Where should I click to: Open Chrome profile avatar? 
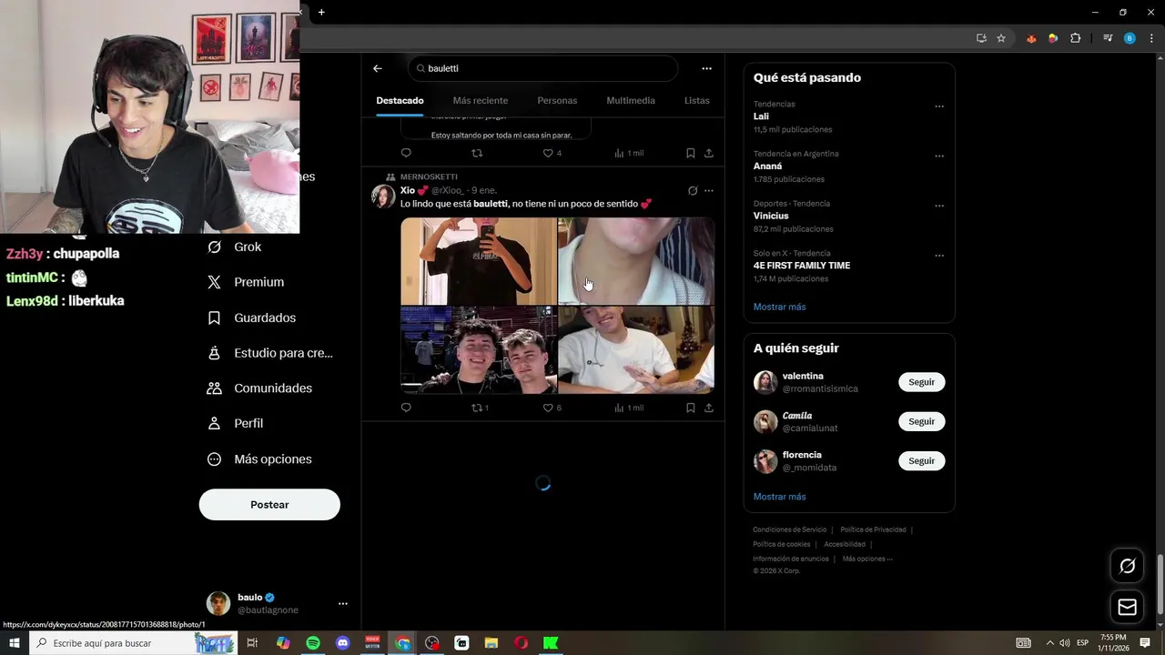(1130, 38)
